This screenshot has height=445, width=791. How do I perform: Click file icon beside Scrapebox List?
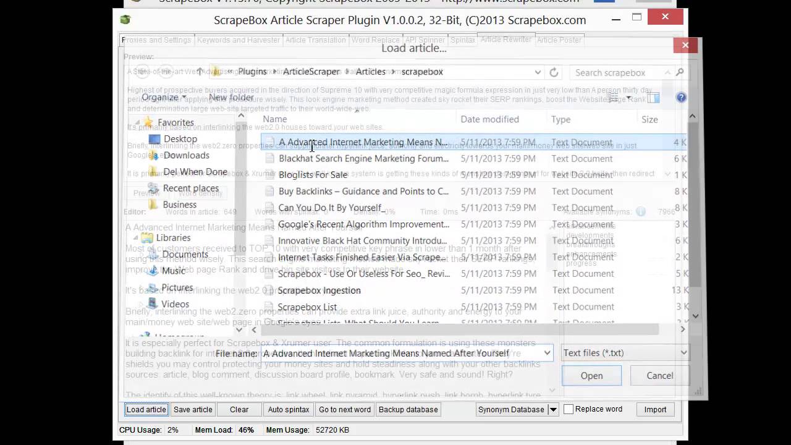[x=269, y=307]
